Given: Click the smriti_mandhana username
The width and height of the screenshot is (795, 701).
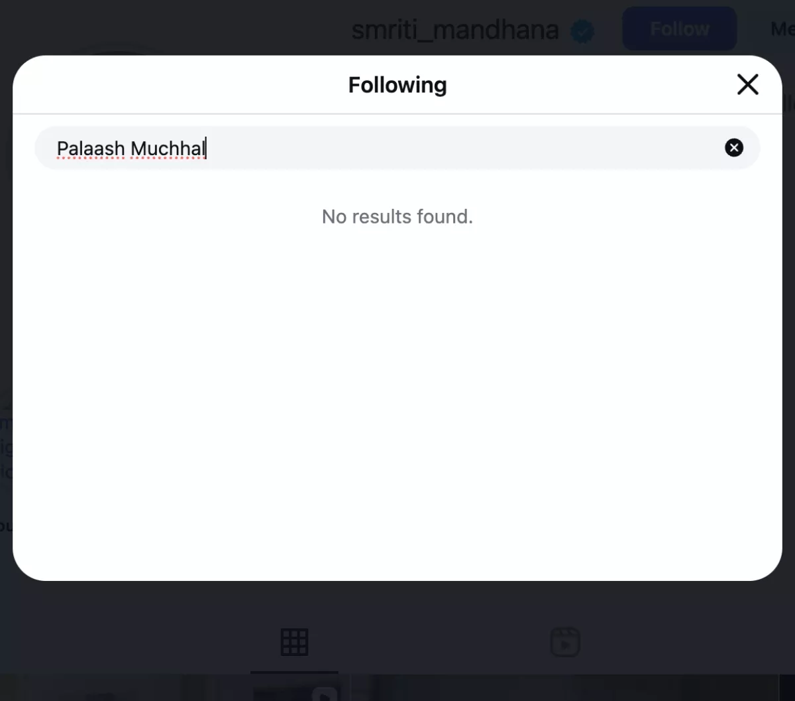Looking at the screenshot, I should [x=454, y=30].
